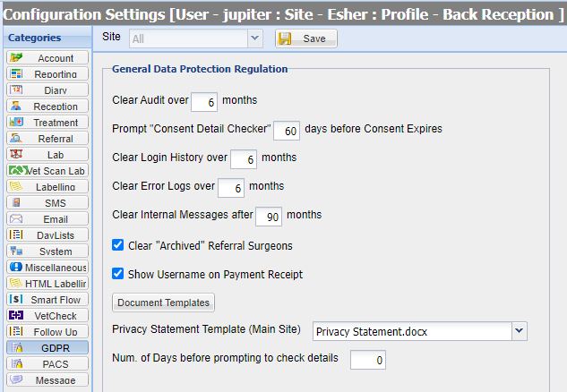
Task: Click the Save floppy disk icon
Action: (285, 38)
